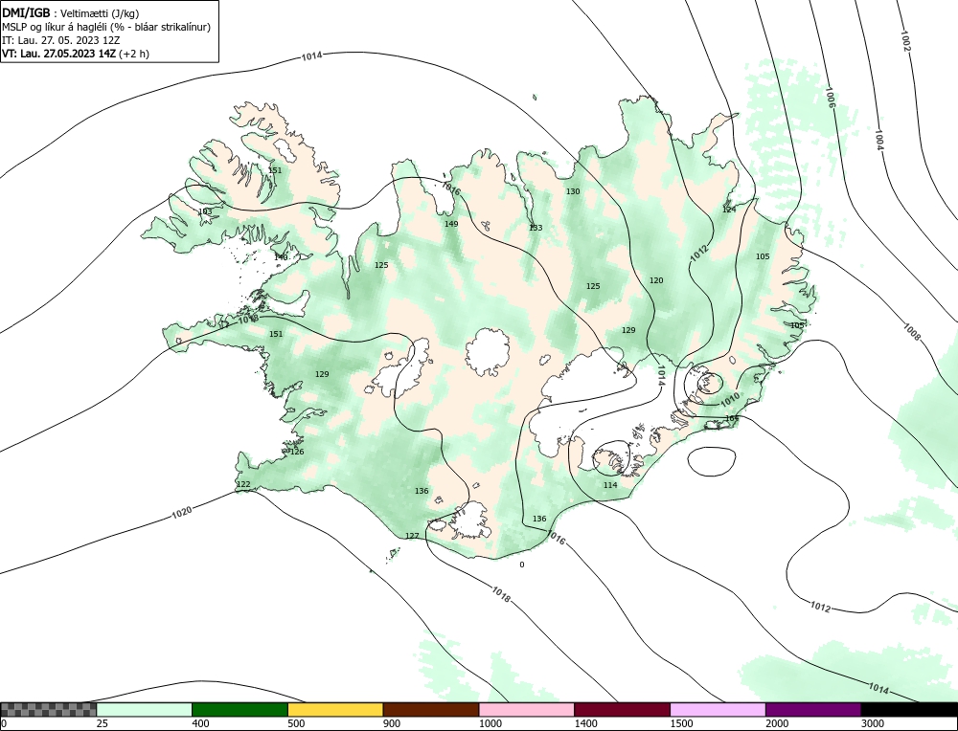958x731 pixels.
Task: Click the light green 25–400 legend swatch
Action: 145,709
